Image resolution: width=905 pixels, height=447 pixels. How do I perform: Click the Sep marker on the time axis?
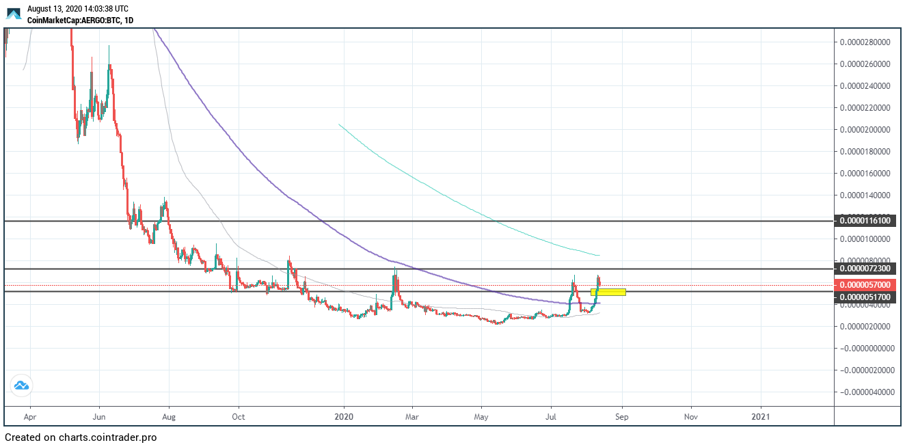click(621, 415)
